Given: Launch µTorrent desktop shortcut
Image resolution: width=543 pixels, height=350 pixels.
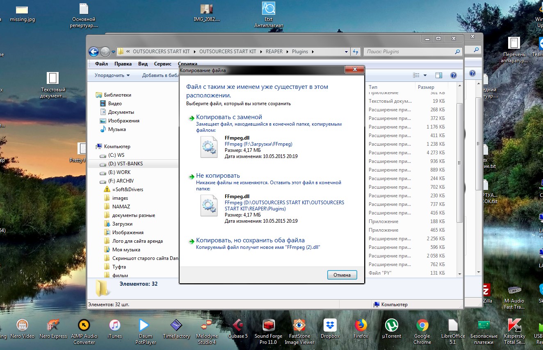Looking at the screenshot, I should [x=392, y=330].
